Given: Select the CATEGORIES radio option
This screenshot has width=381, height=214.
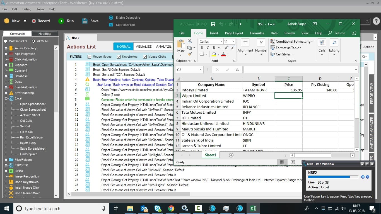Looking at the screenshot, I should tap(6, 41).
